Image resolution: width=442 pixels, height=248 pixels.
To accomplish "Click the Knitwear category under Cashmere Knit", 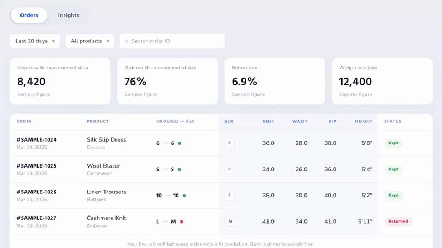I will [x=97, y=226].
